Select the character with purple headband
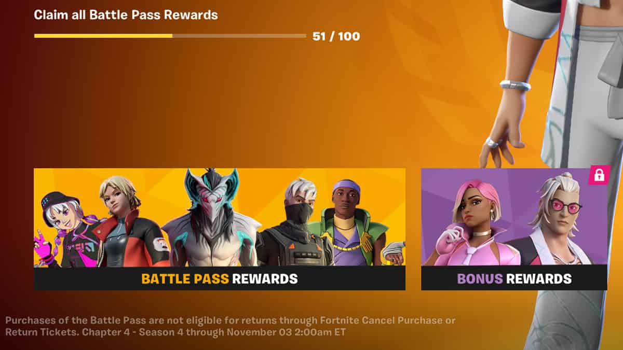Screen dimensions: 623x350 pyautogui.click(x=347, y=223)
